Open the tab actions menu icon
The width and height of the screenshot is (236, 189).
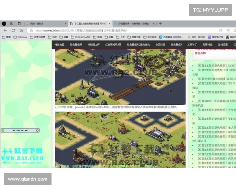(x=19, y=24)
